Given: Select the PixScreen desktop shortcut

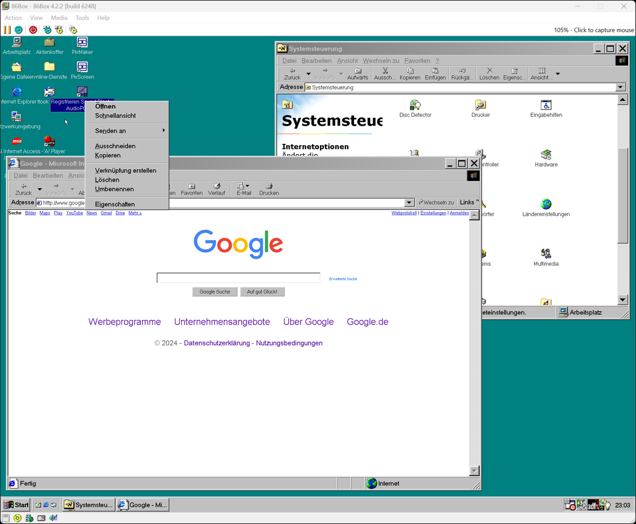Looking at the screenshot, I should point(82,71).
